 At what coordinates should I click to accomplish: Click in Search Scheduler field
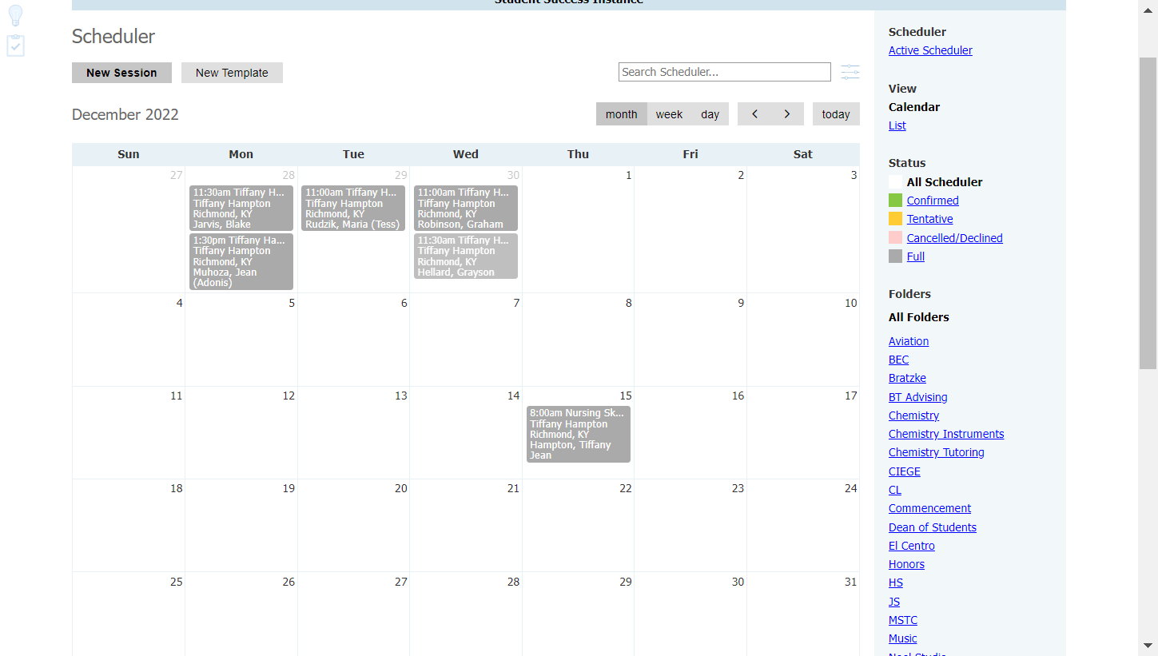point(725,72)
